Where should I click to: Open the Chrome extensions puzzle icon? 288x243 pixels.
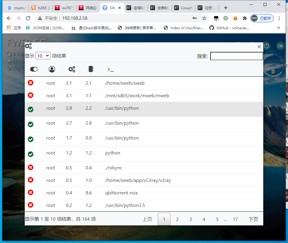tap(245, 18)
